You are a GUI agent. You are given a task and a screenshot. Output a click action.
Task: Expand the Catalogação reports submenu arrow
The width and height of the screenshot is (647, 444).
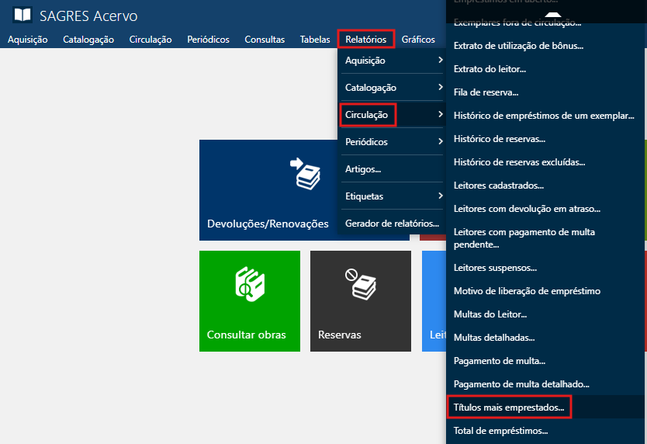[440, 88]
